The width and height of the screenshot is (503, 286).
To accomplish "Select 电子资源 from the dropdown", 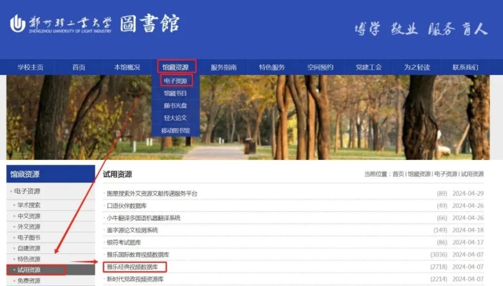I will tap(176, 80).
